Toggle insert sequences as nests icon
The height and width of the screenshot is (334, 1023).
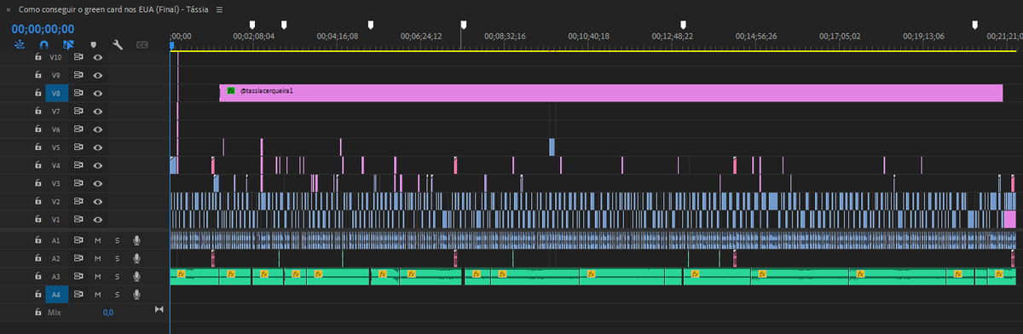tap(19, 44)
